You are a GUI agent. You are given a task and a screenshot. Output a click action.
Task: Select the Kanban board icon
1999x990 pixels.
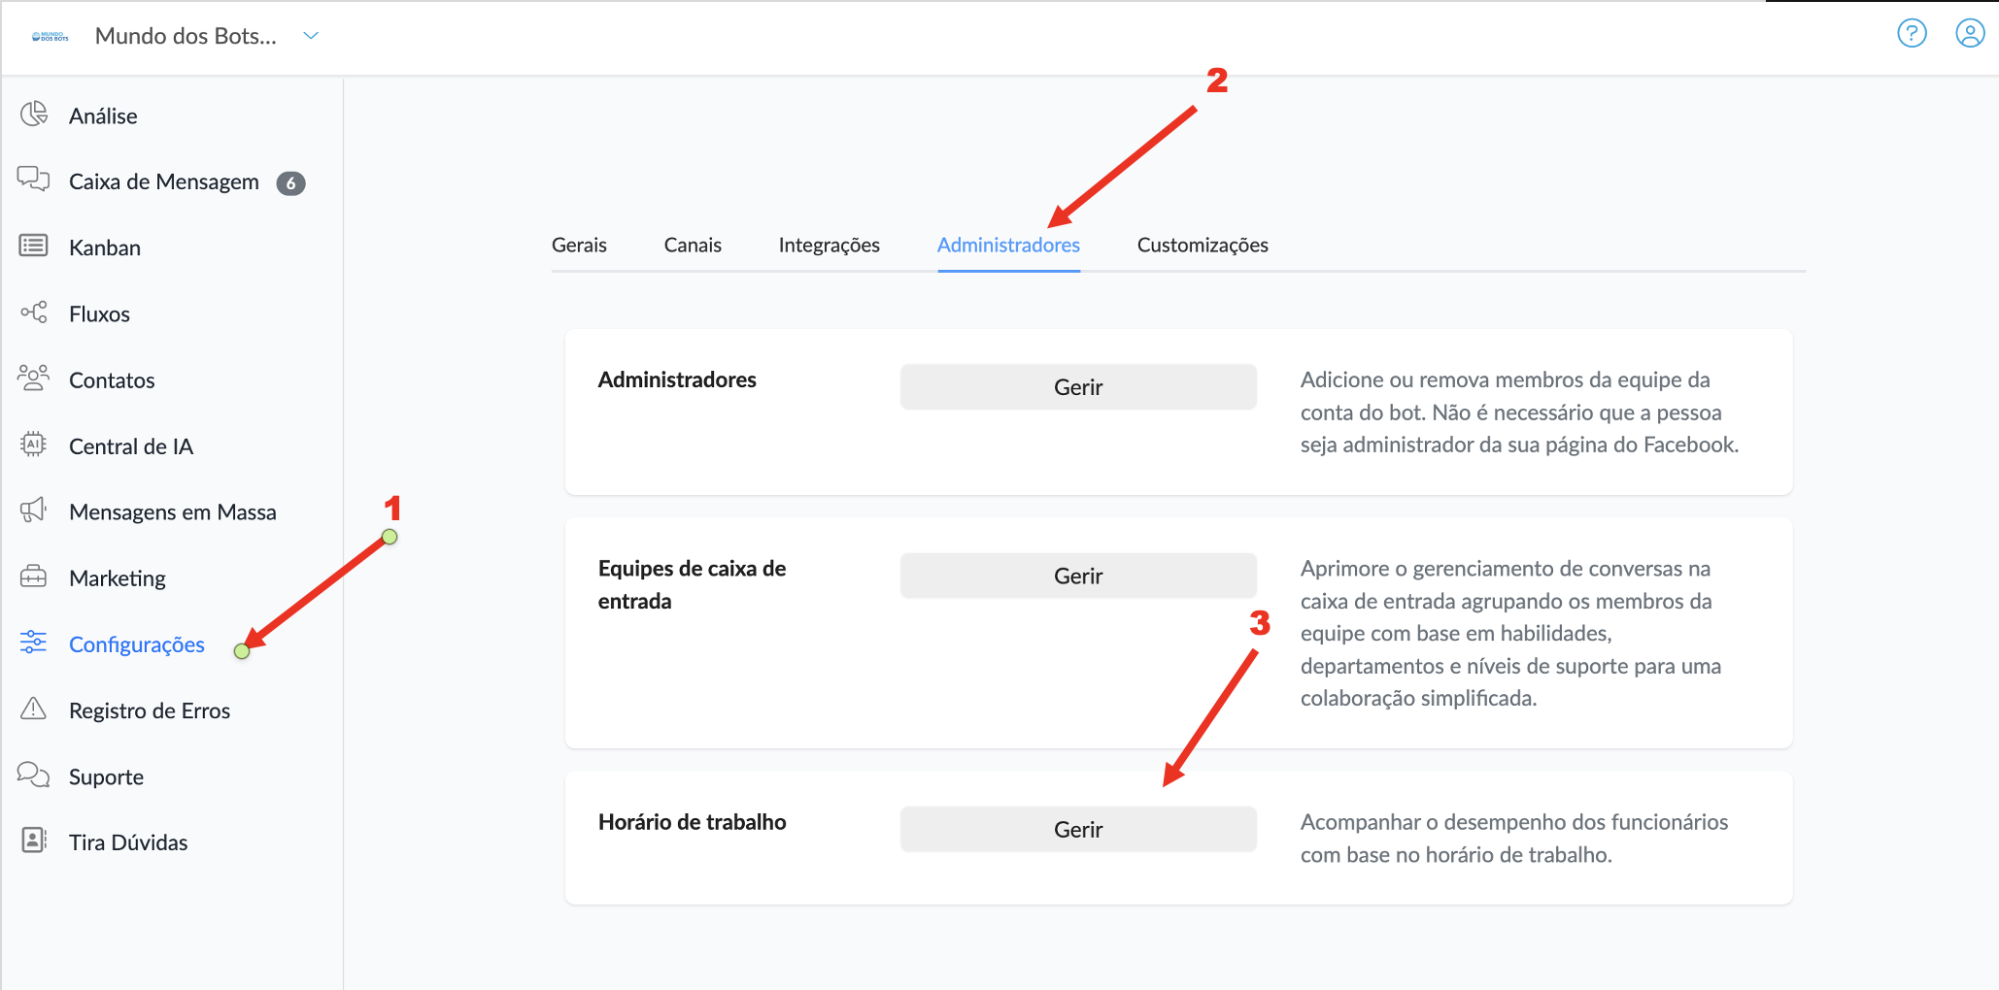click(x=33, y=246)
